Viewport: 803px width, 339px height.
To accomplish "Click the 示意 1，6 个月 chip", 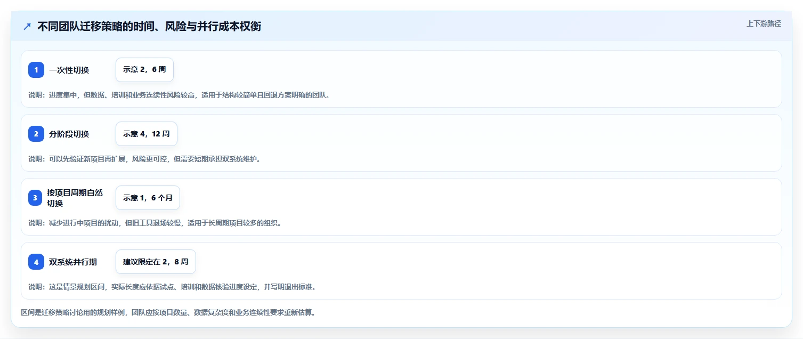I will click(148, 198).
